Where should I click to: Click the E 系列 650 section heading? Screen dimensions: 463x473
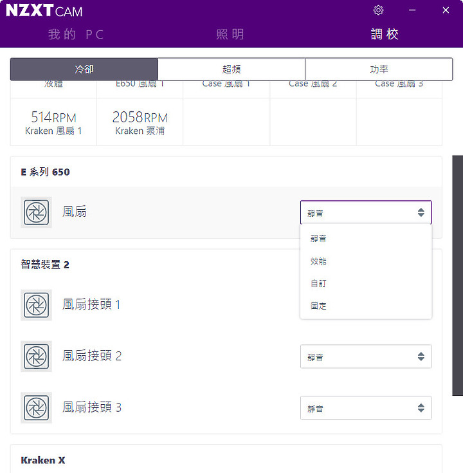[x=45, y=172]
